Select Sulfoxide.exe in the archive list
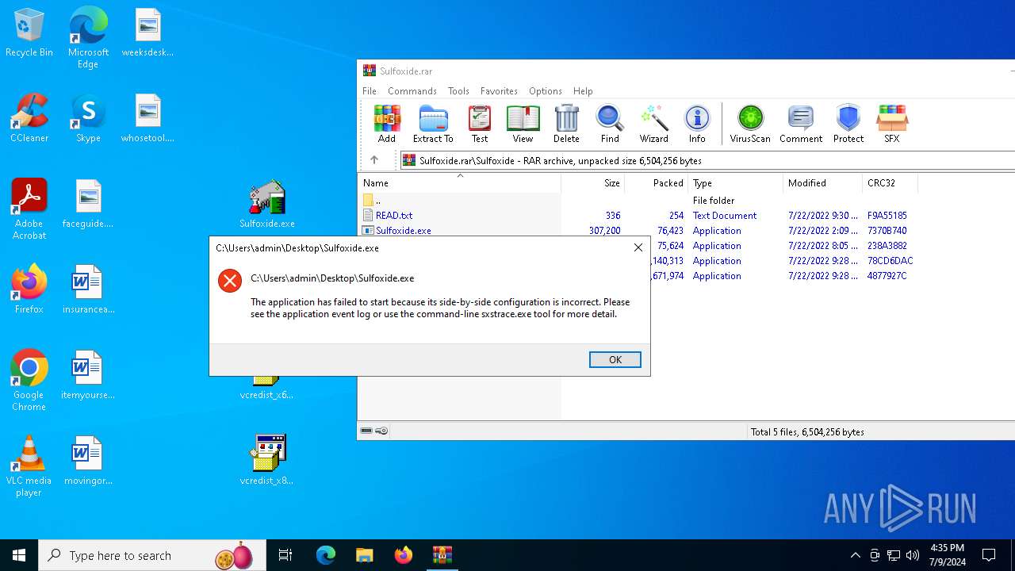This screenshot has height=571, width=1015. coord(404,231)
